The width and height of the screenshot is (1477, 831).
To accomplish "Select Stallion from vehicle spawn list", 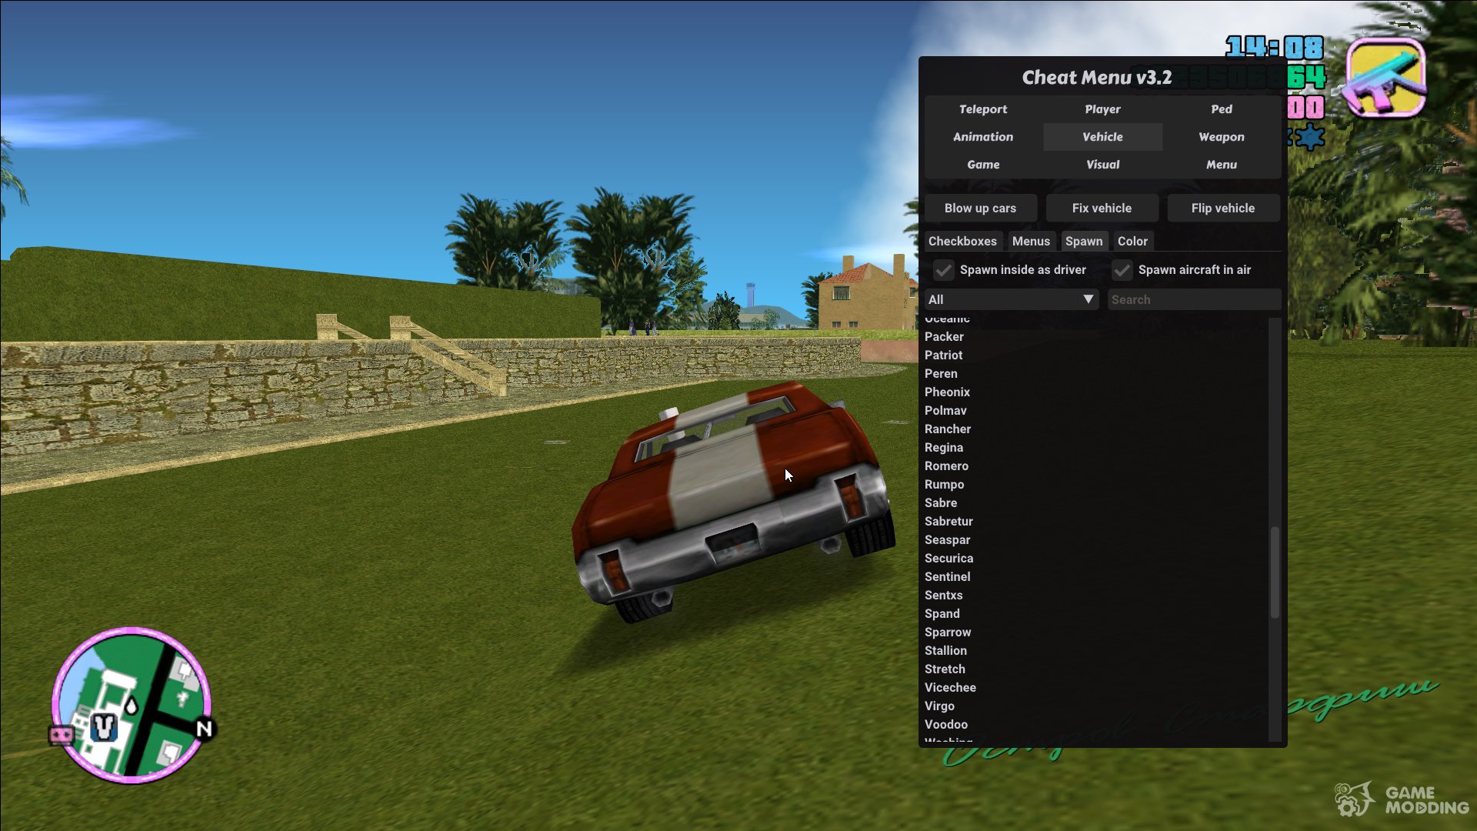I will (x=945, y=649).
